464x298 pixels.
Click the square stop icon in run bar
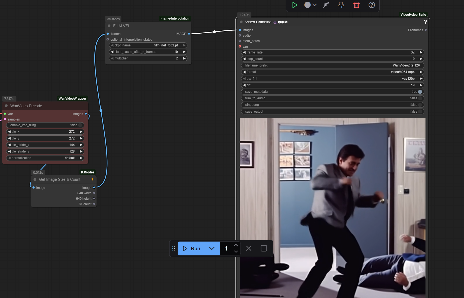point(264,248)
